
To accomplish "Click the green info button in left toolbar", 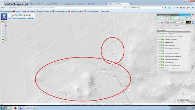I will pyautogui.click(x=3, y=39).
